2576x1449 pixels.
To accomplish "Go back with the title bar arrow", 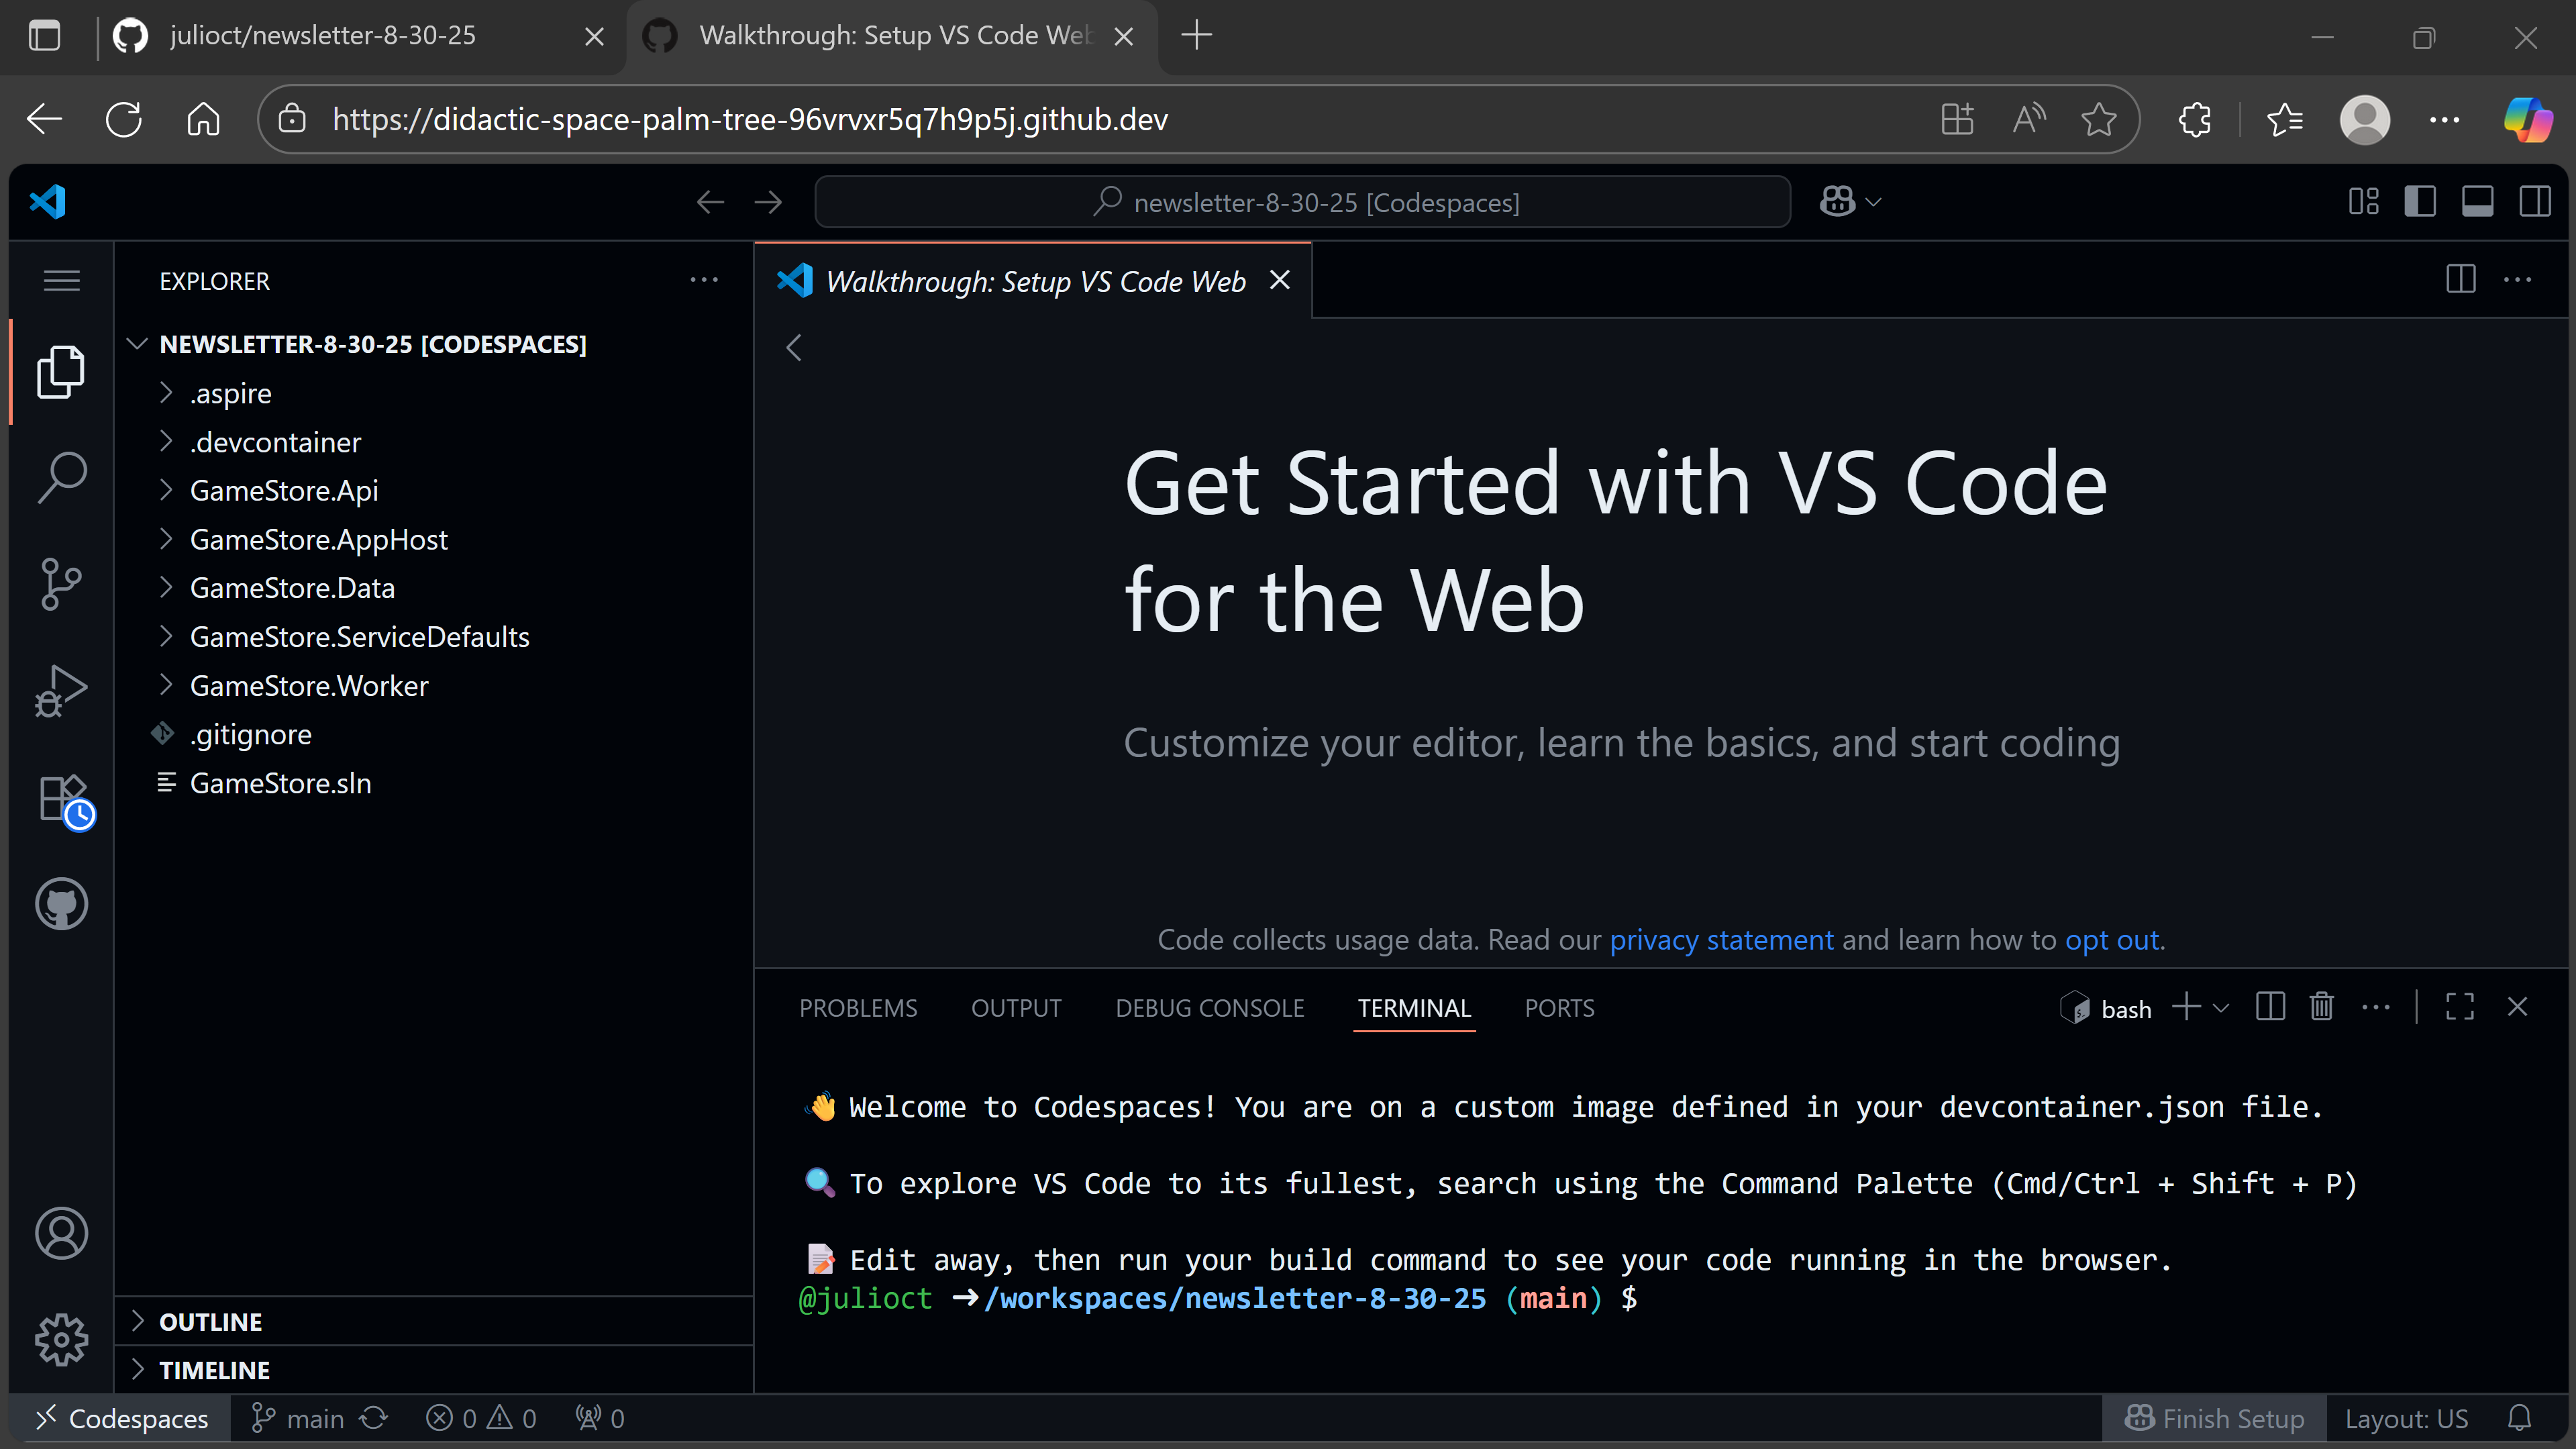I will tap(710, 202).
